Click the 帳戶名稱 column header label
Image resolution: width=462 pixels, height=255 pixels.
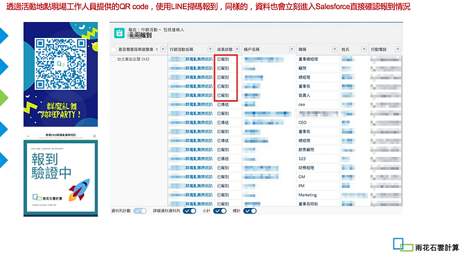(x=251, y=50)
